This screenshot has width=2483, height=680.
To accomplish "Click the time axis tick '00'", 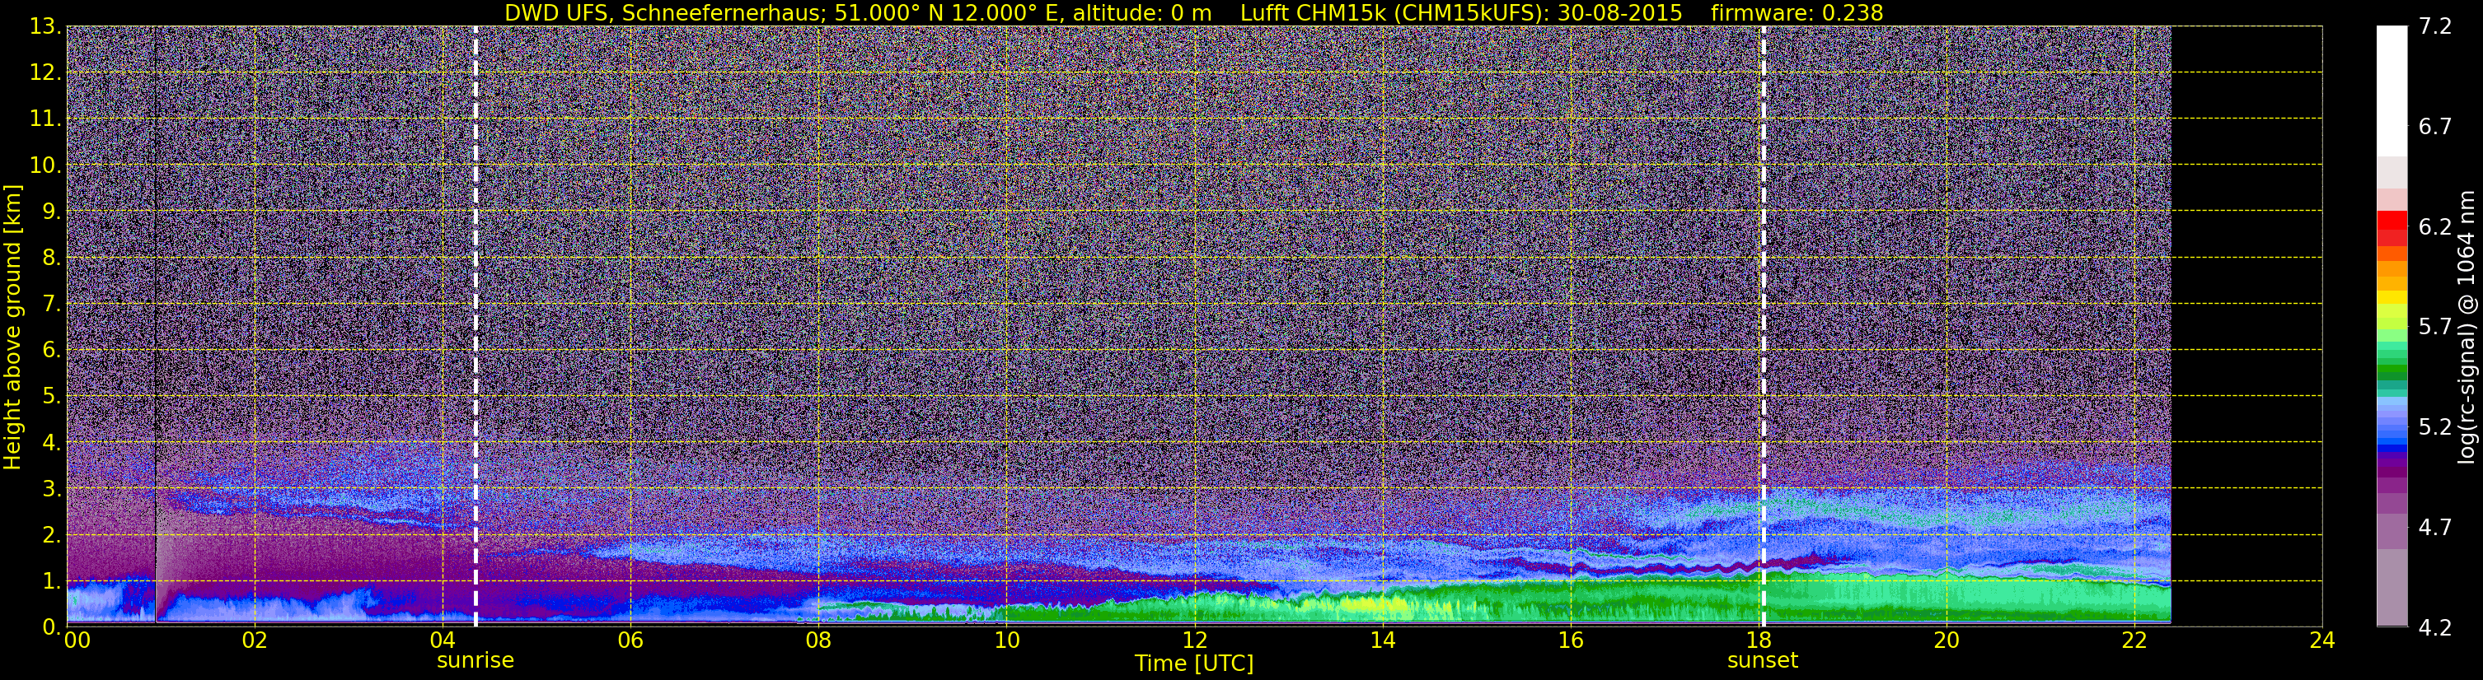I will coord(77,641).
